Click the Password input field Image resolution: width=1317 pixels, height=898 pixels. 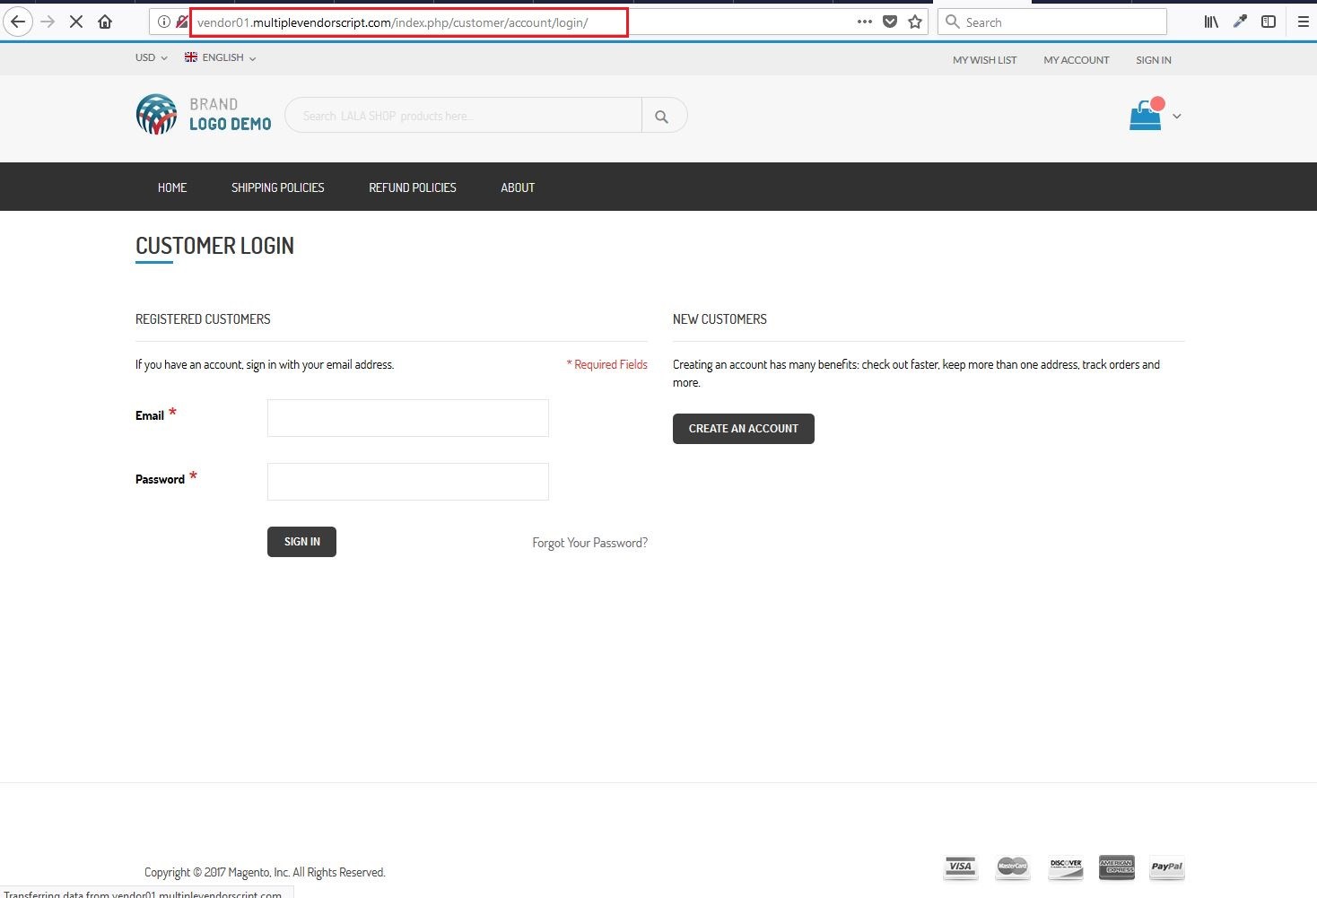[407, 481]
